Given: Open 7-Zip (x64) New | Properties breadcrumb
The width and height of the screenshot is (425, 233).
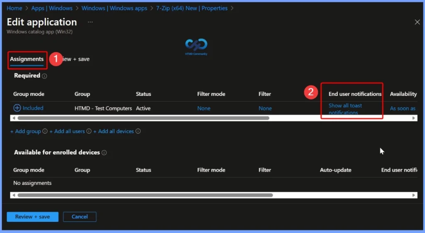Looking at the screenshot, I should click(192, 8).
